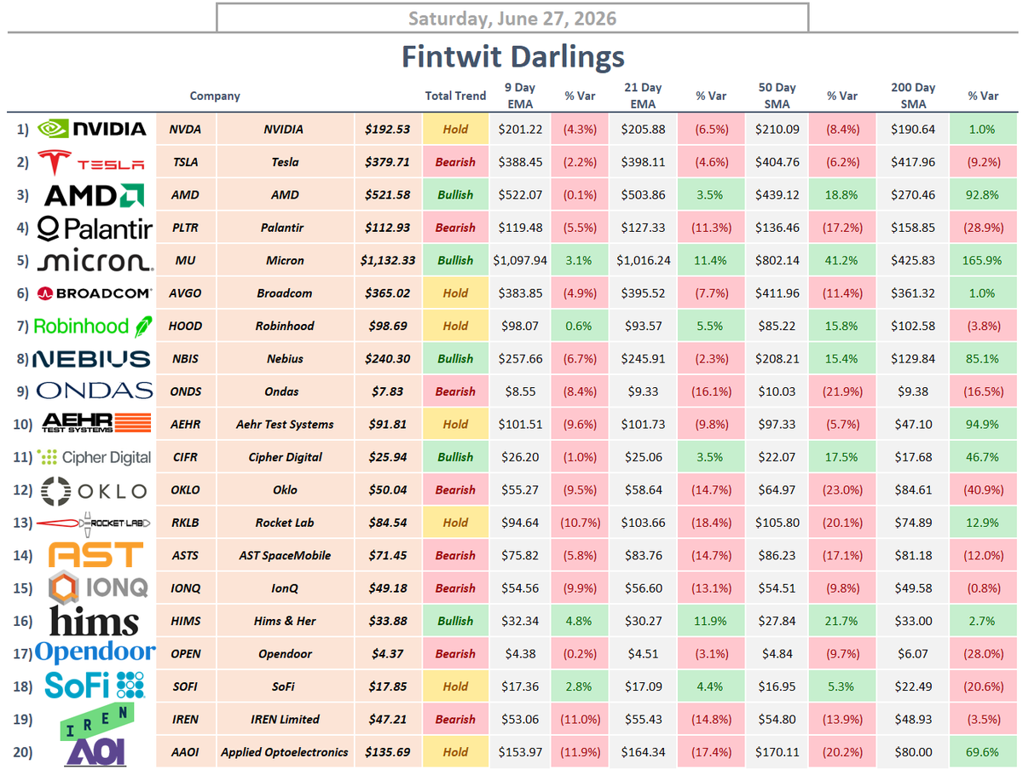Click the Company column header
The width and height of the screenshot is (1023, 770).
tap(215, 96)
